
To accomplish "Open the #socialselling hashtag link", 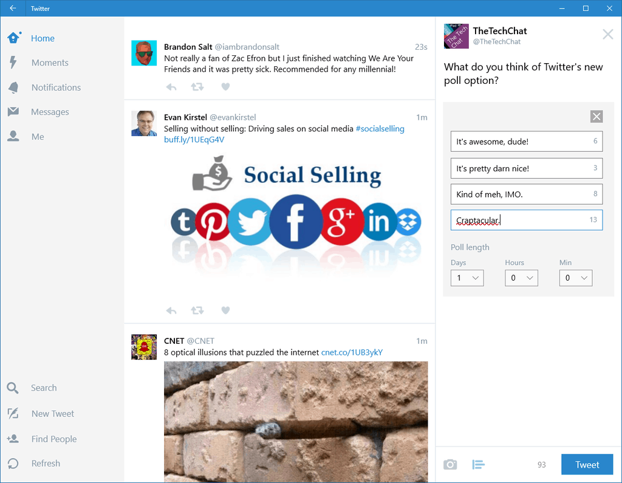I will 380,129.
